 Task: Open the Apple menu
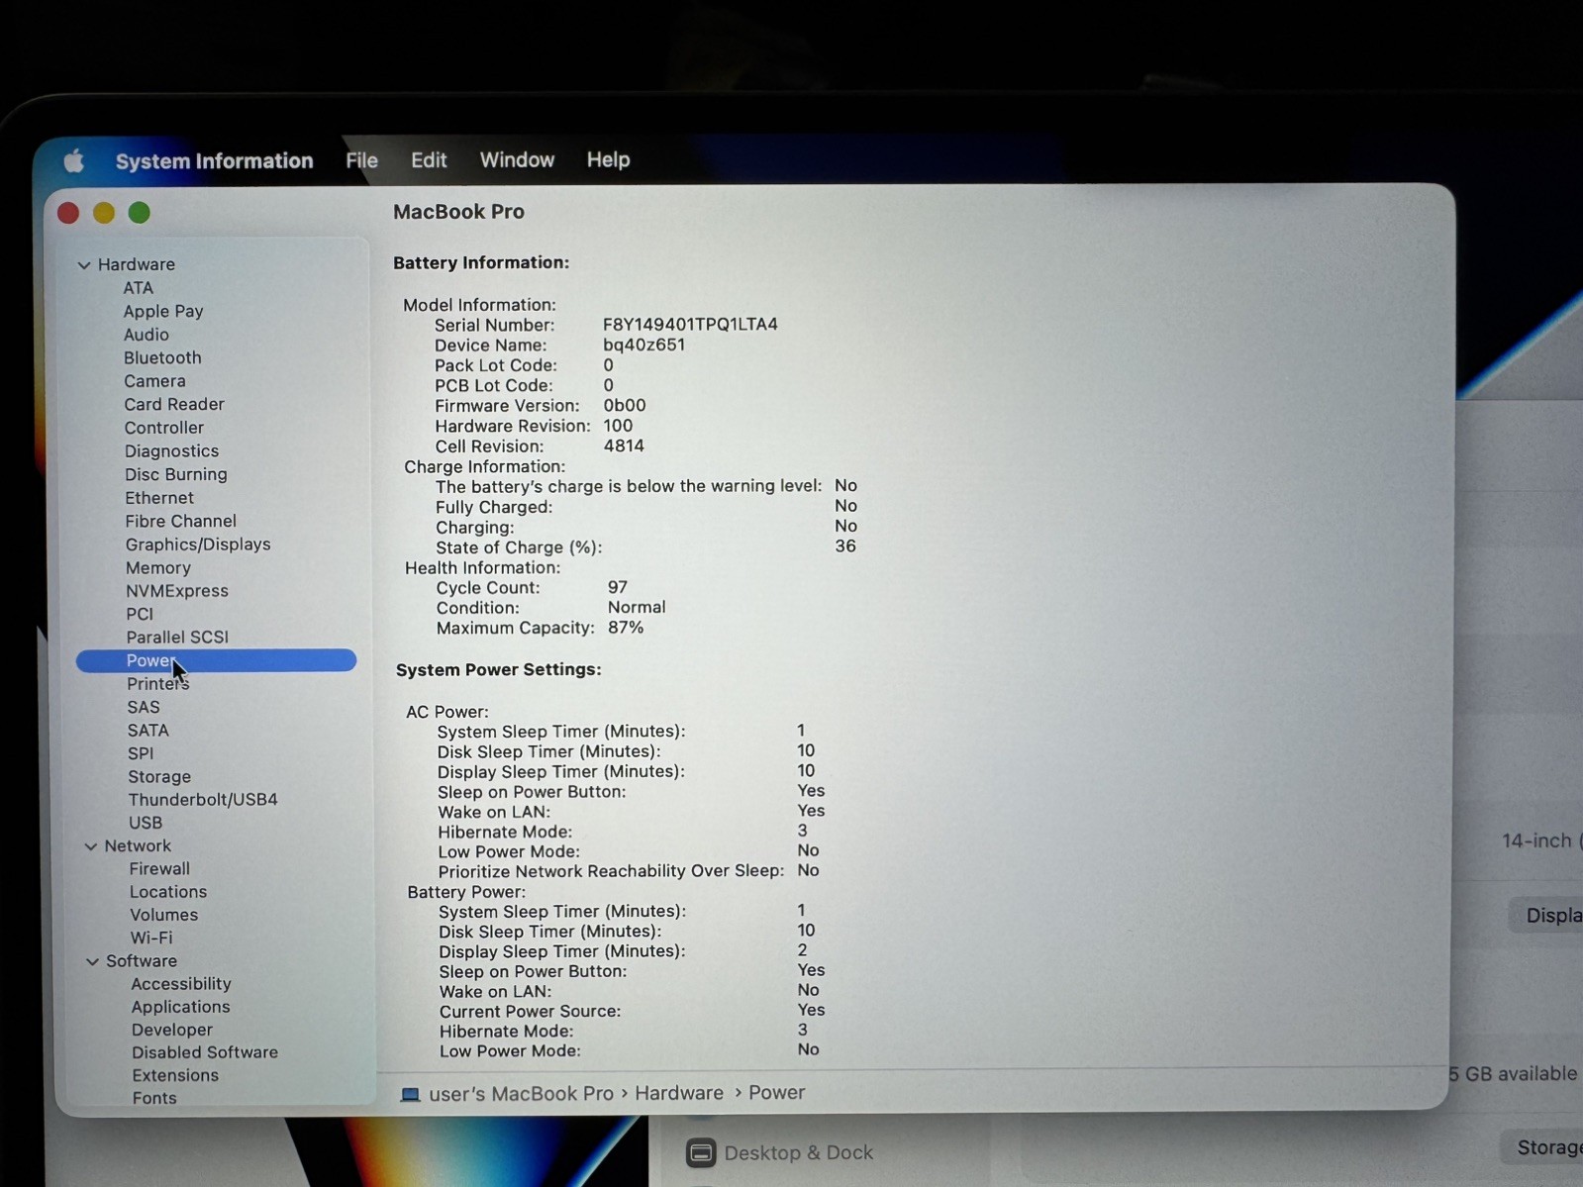74,160
